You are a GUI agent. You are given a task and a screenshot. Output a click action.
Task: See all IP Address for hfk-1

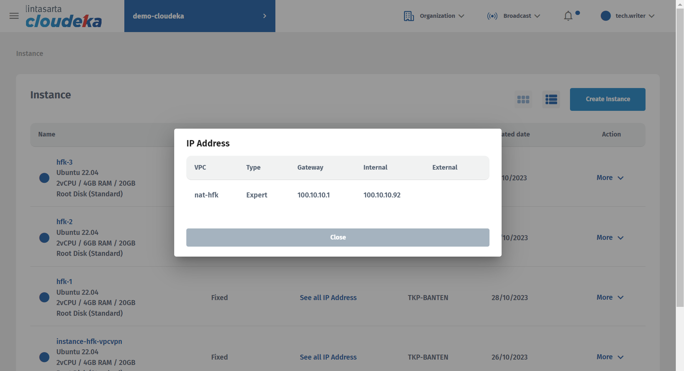tap(328, 298)
